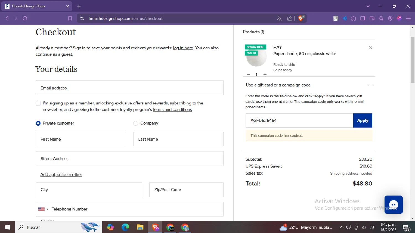Viewport: 415px width, 233px height.
Task: Click the campaign code input field
Action: [299, 121]
